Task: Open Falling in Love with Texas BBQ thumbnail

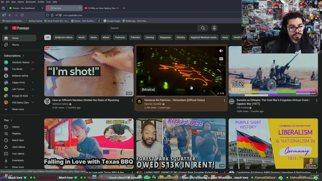Action: pyautogui.click(x=89, y=144)
